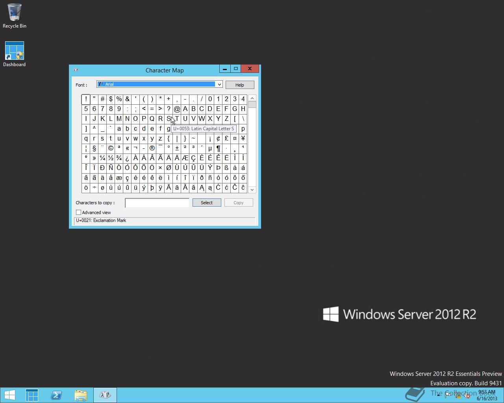The width and height of the screenshot is (504, 403).
Task: Select the § section sign
Action: (94, 148)
